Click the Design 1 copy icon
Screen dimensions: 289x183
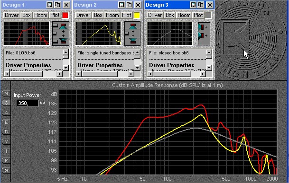[x=57, y=5]
